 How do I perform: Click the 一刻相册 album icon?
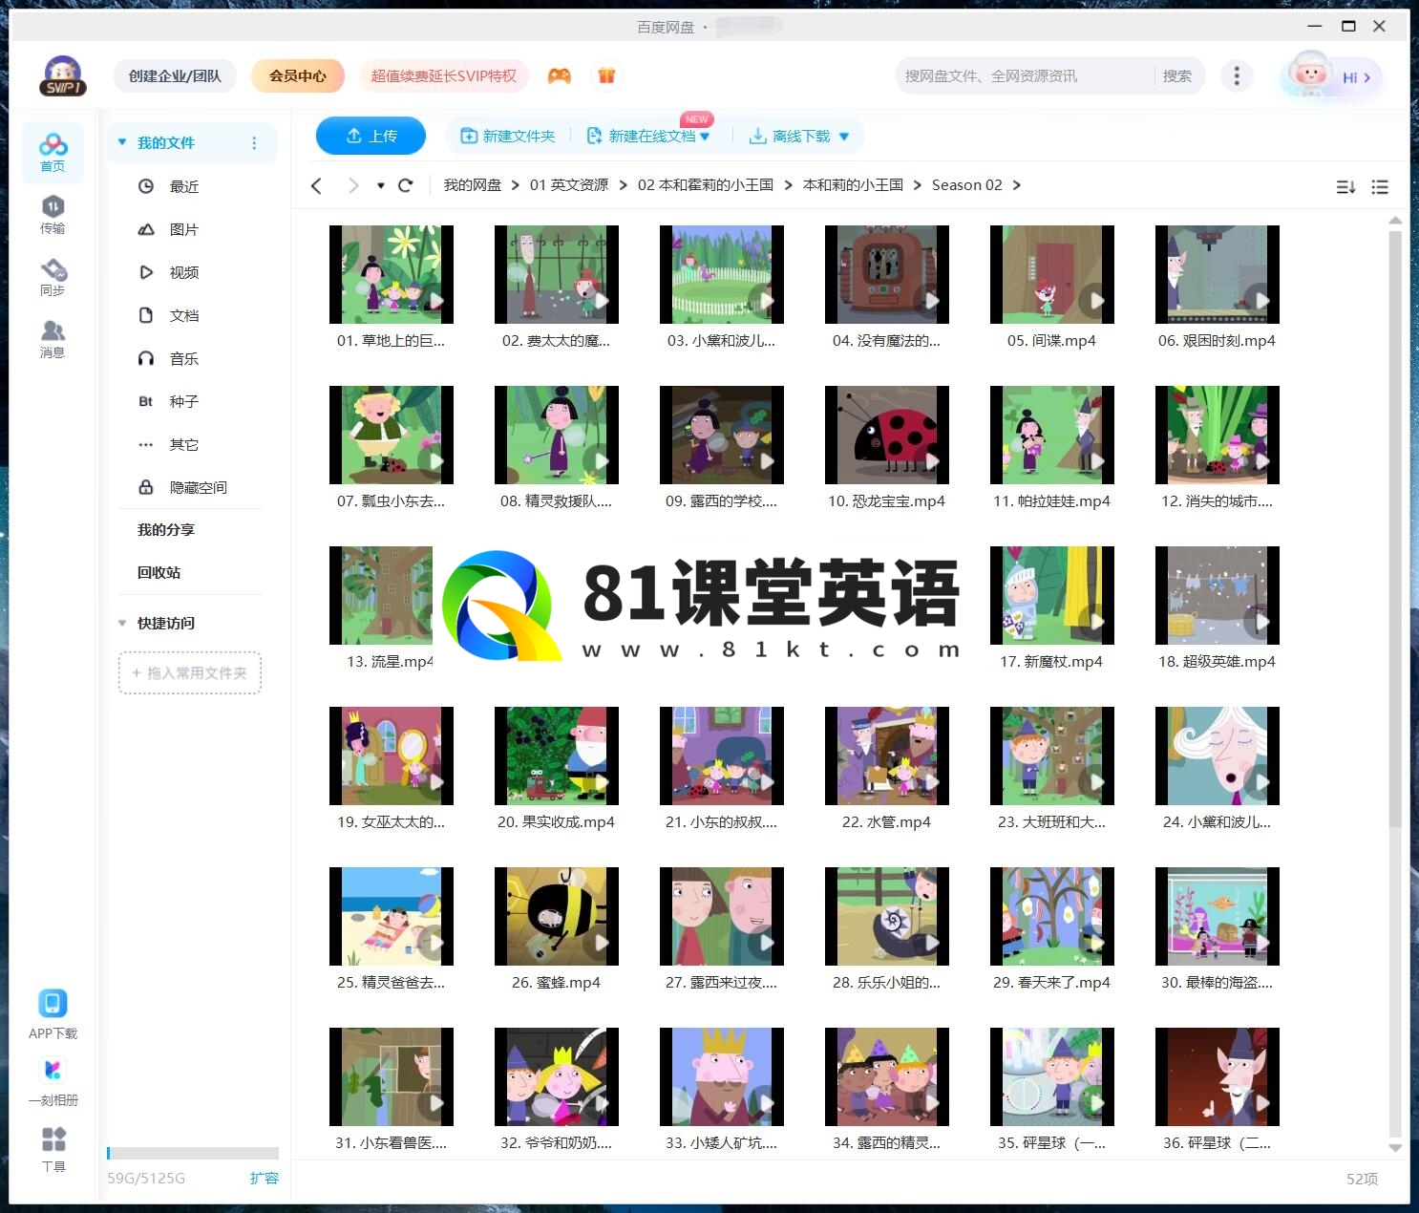point(53,1081)
